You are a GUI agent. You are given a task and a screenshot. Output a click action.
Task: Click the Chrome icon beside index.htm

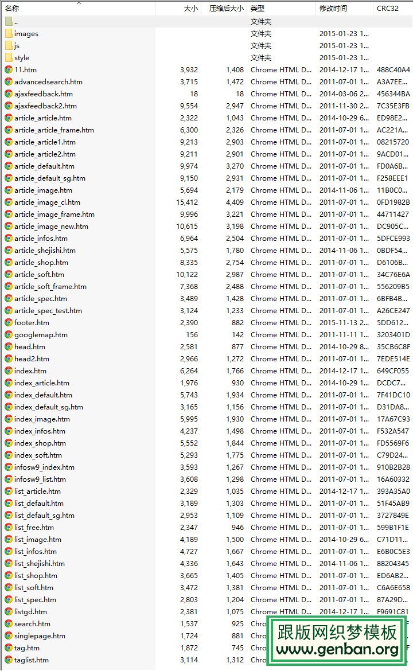point(9,370)
